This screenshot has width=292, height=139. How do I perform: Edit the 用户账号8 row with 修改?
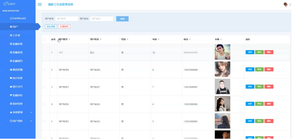tap(259, 69)
